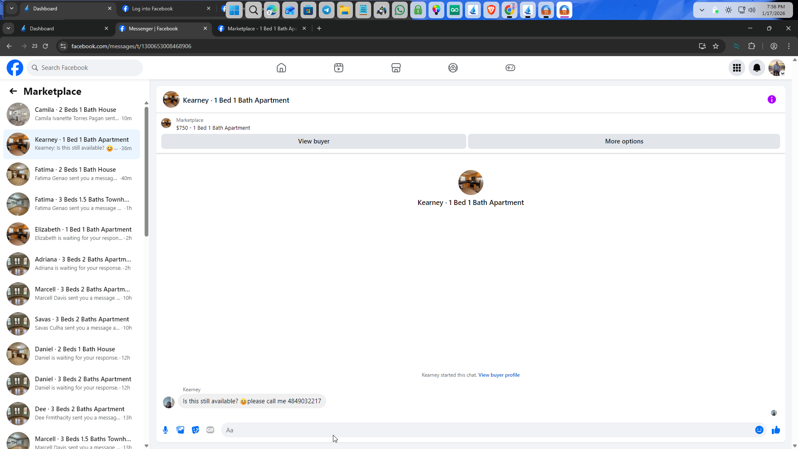Open the Facebook menu grid icon
This screenshot has height=449, width=798.
[736, 68]
